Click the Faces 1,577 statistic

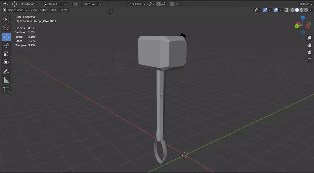pyautogui.click(x=25, y=41)
